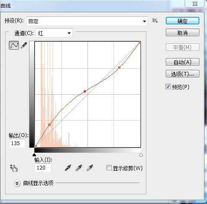Expand 曲线显示选项 curve display options

coord(17,183)
